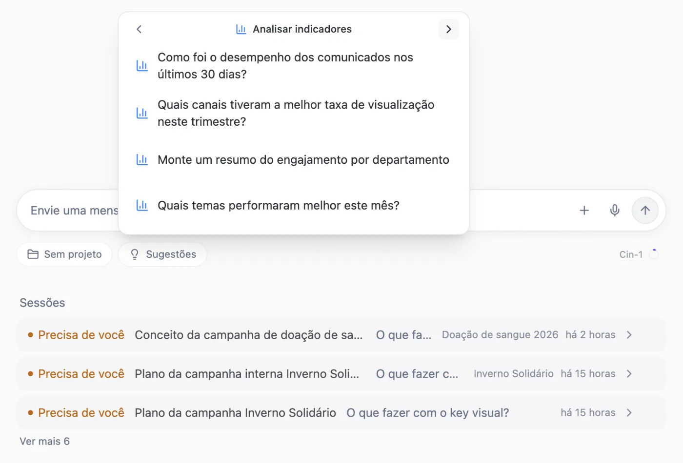The width and height of the screenshot is (683, 463).
Task: Click the plus attachment icon in message box
Action: point(584,211)
